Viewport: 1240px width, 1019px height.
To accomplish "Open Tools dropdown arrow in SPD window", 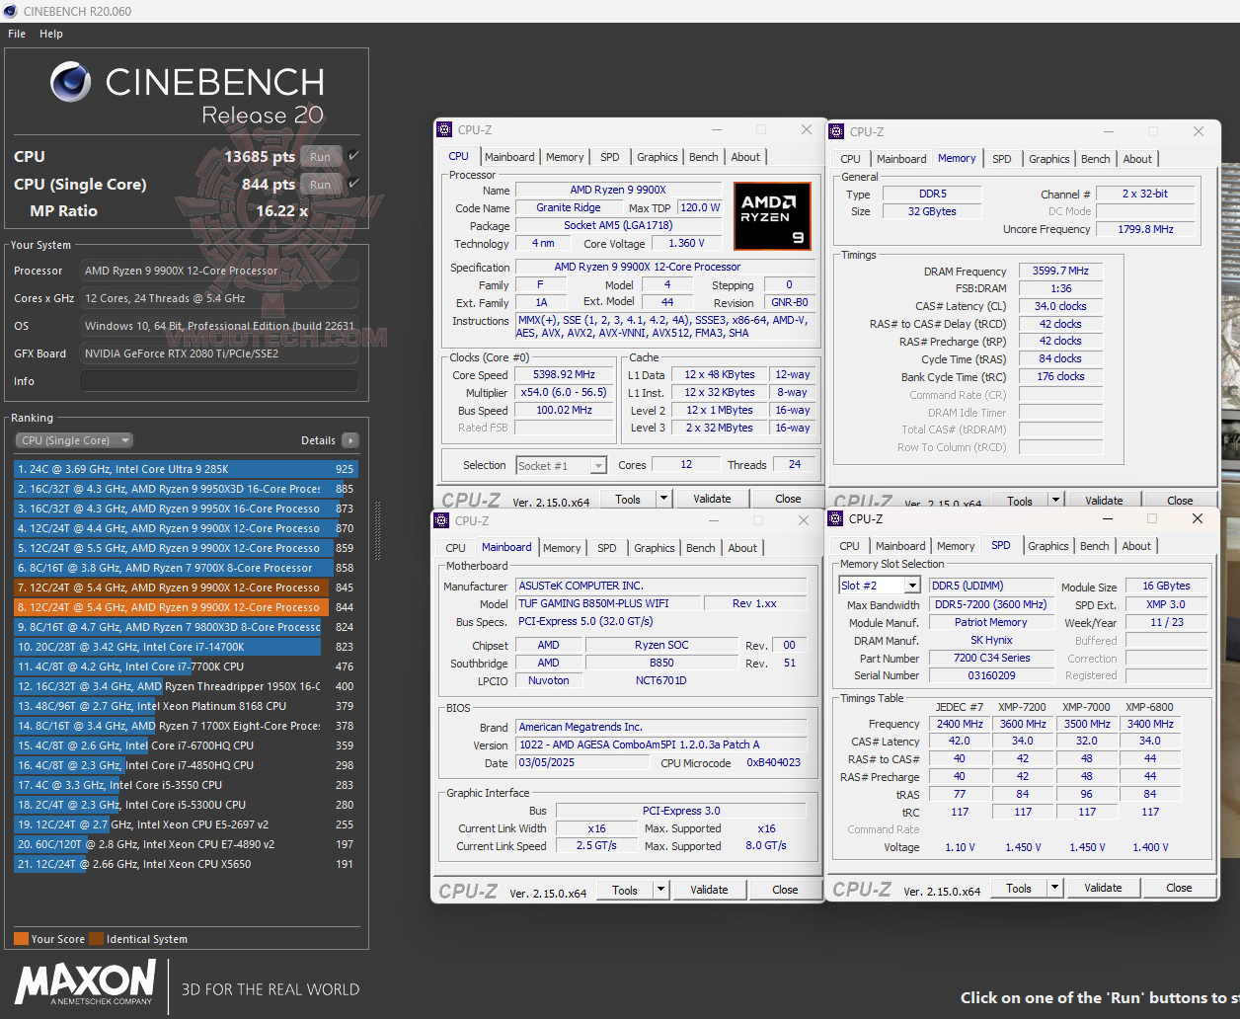I will click(1054, 888).
